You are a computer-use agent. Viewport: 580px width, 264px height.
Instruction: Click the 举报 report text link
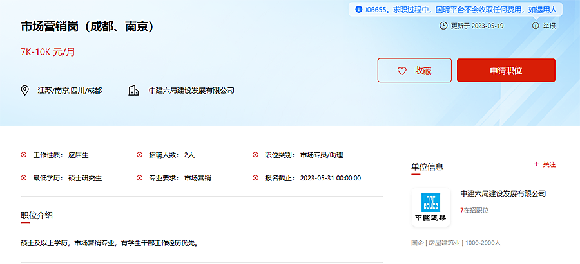(549, 26)
